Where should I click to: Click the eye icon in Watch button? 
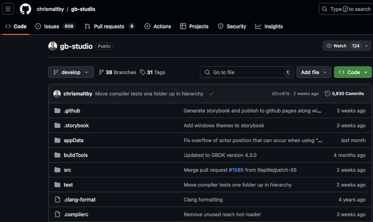(329, 46)
